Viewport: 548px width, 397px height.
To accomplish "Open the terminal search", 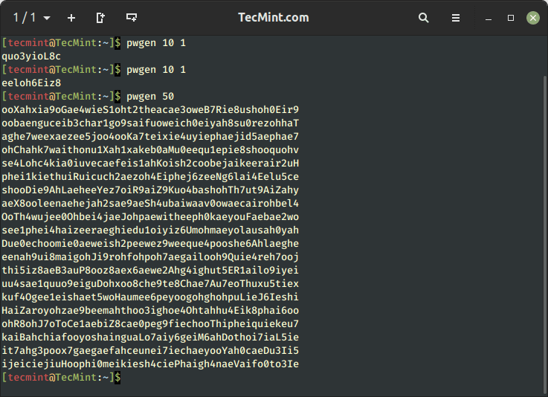I will [x=424, y=18].
